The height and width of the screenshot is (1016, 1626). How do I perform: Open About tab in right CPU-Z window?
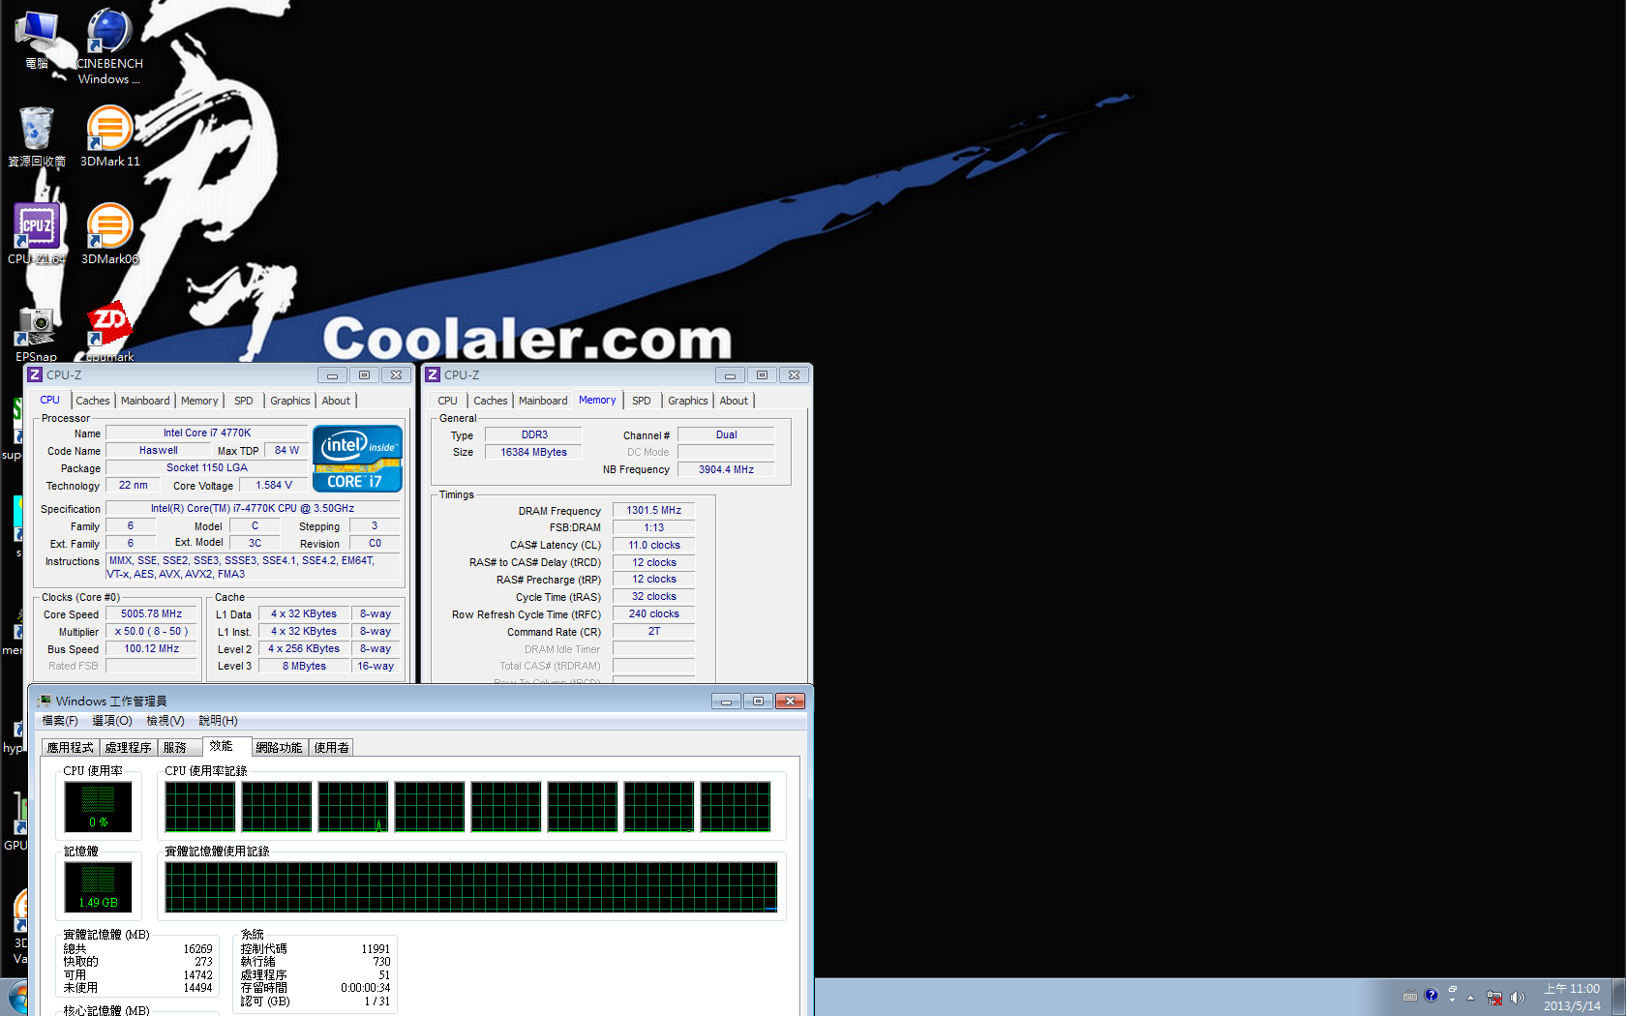(734, 401)
